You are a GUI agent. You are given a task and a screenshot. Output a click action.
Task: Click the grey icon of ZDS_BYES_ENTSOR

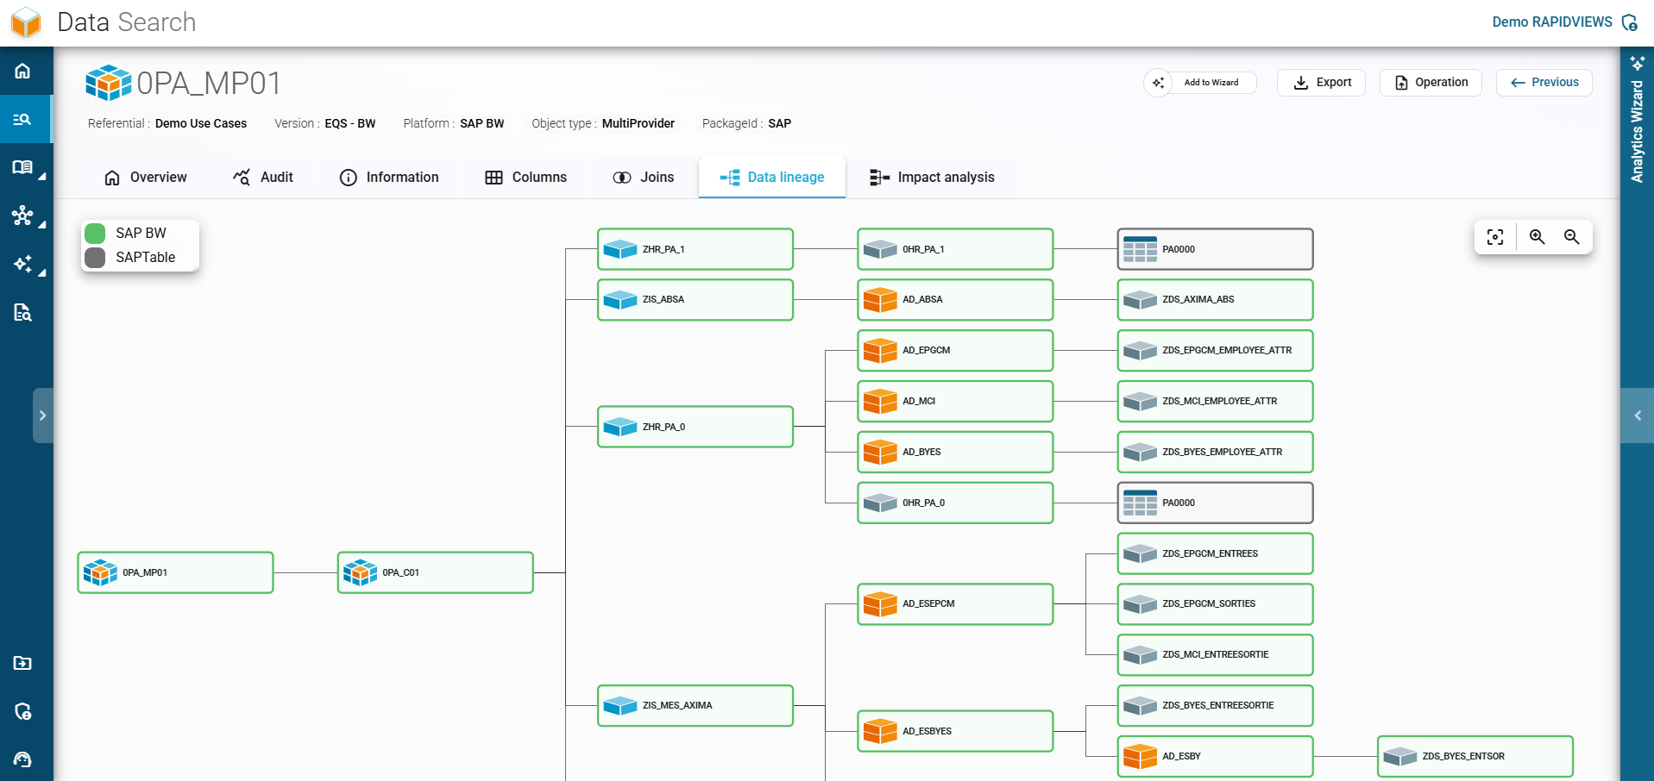pos(1399,756)
